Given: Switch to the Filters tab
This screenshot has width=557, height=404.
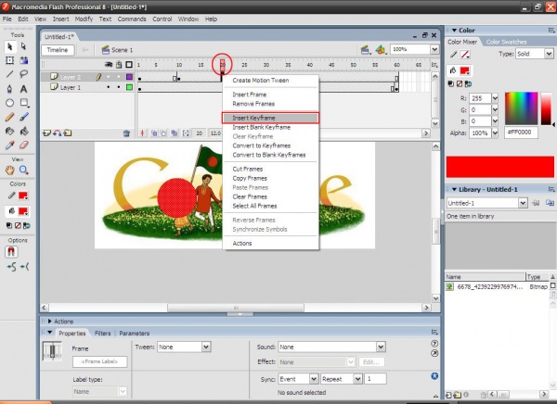Looking at the screenshot, I should tap(103, 333).
